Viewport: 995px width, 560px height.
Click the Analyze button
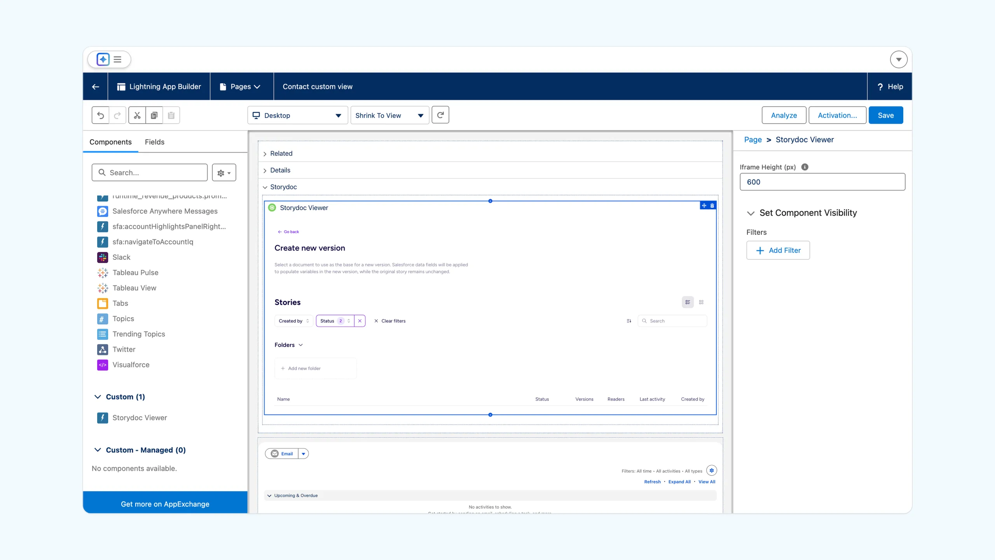click(784, 115)
